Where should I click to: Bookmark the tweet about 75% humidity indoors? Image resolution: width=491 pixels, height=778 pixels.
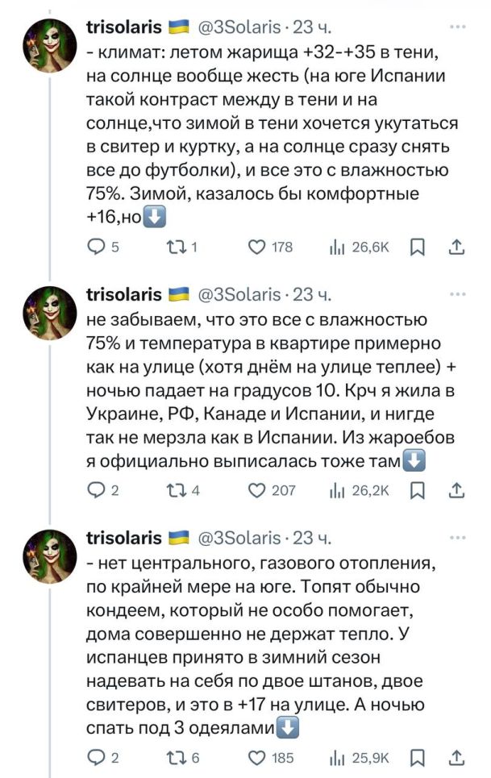tap(418, 489)
